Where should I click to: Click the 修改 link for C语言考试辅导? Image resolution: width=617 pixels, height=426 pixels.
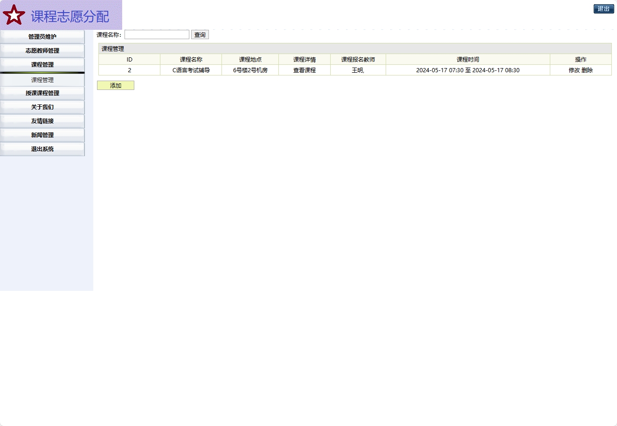click(x=575, y=70)
